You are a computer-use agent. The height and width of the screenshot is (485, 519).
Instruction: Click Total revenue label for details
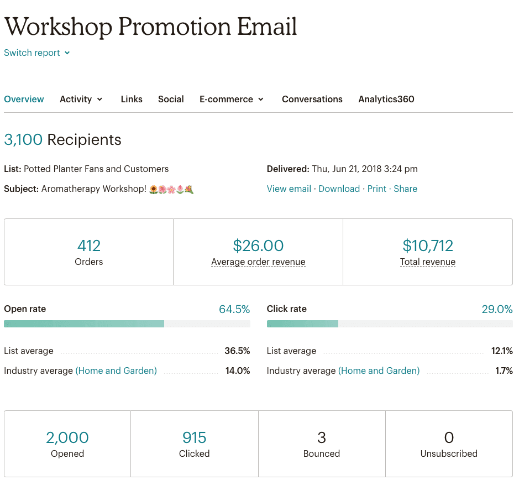coord(427,262)
